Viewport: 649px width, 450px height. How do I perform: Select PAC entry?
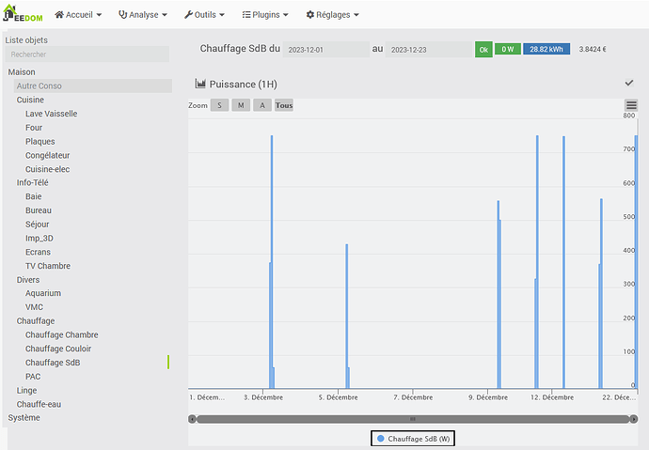pyautogui.click(x=33, y=377)
